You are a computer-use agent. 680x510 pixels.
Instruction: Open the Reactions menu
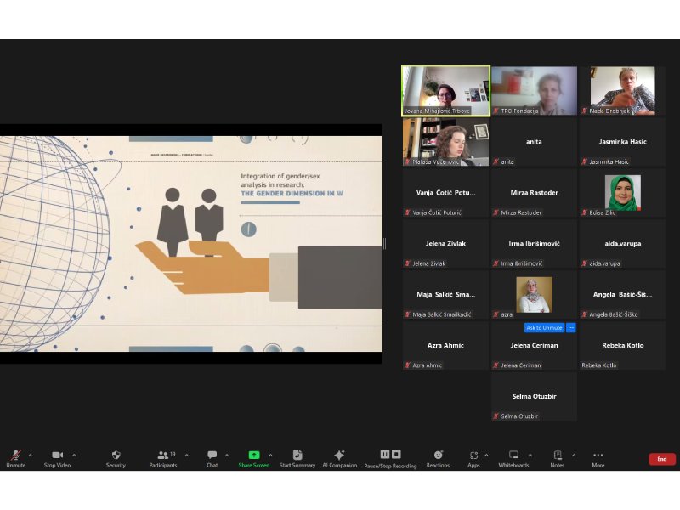[438, 456]
